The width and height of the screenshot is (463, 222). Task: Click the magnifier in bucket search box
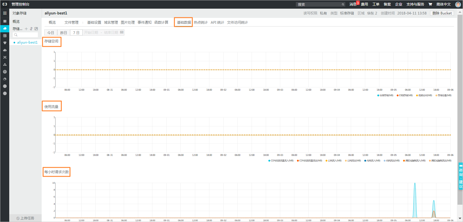[x=16, y=35]
